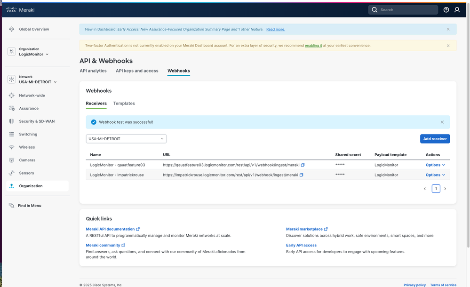Image resolution: width=470 pixels, height=287 pixels.
Task: Go to the next page arrow
Action: [x=445, y=189]
